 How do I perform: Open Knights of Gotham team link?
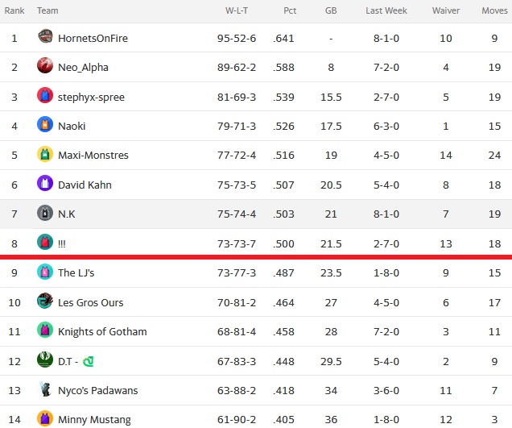point(102,331)
